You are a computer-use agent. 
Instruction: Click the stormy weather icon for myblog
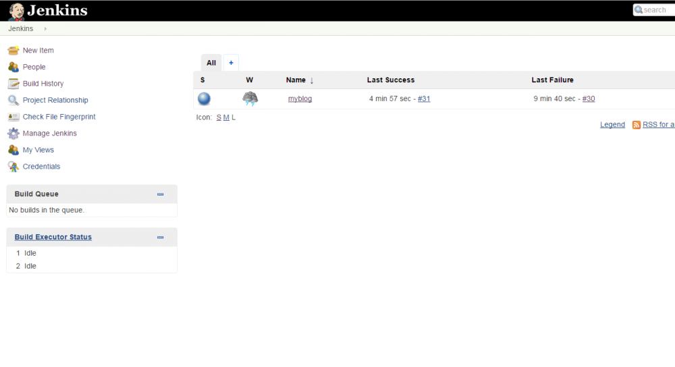point(250,98)
